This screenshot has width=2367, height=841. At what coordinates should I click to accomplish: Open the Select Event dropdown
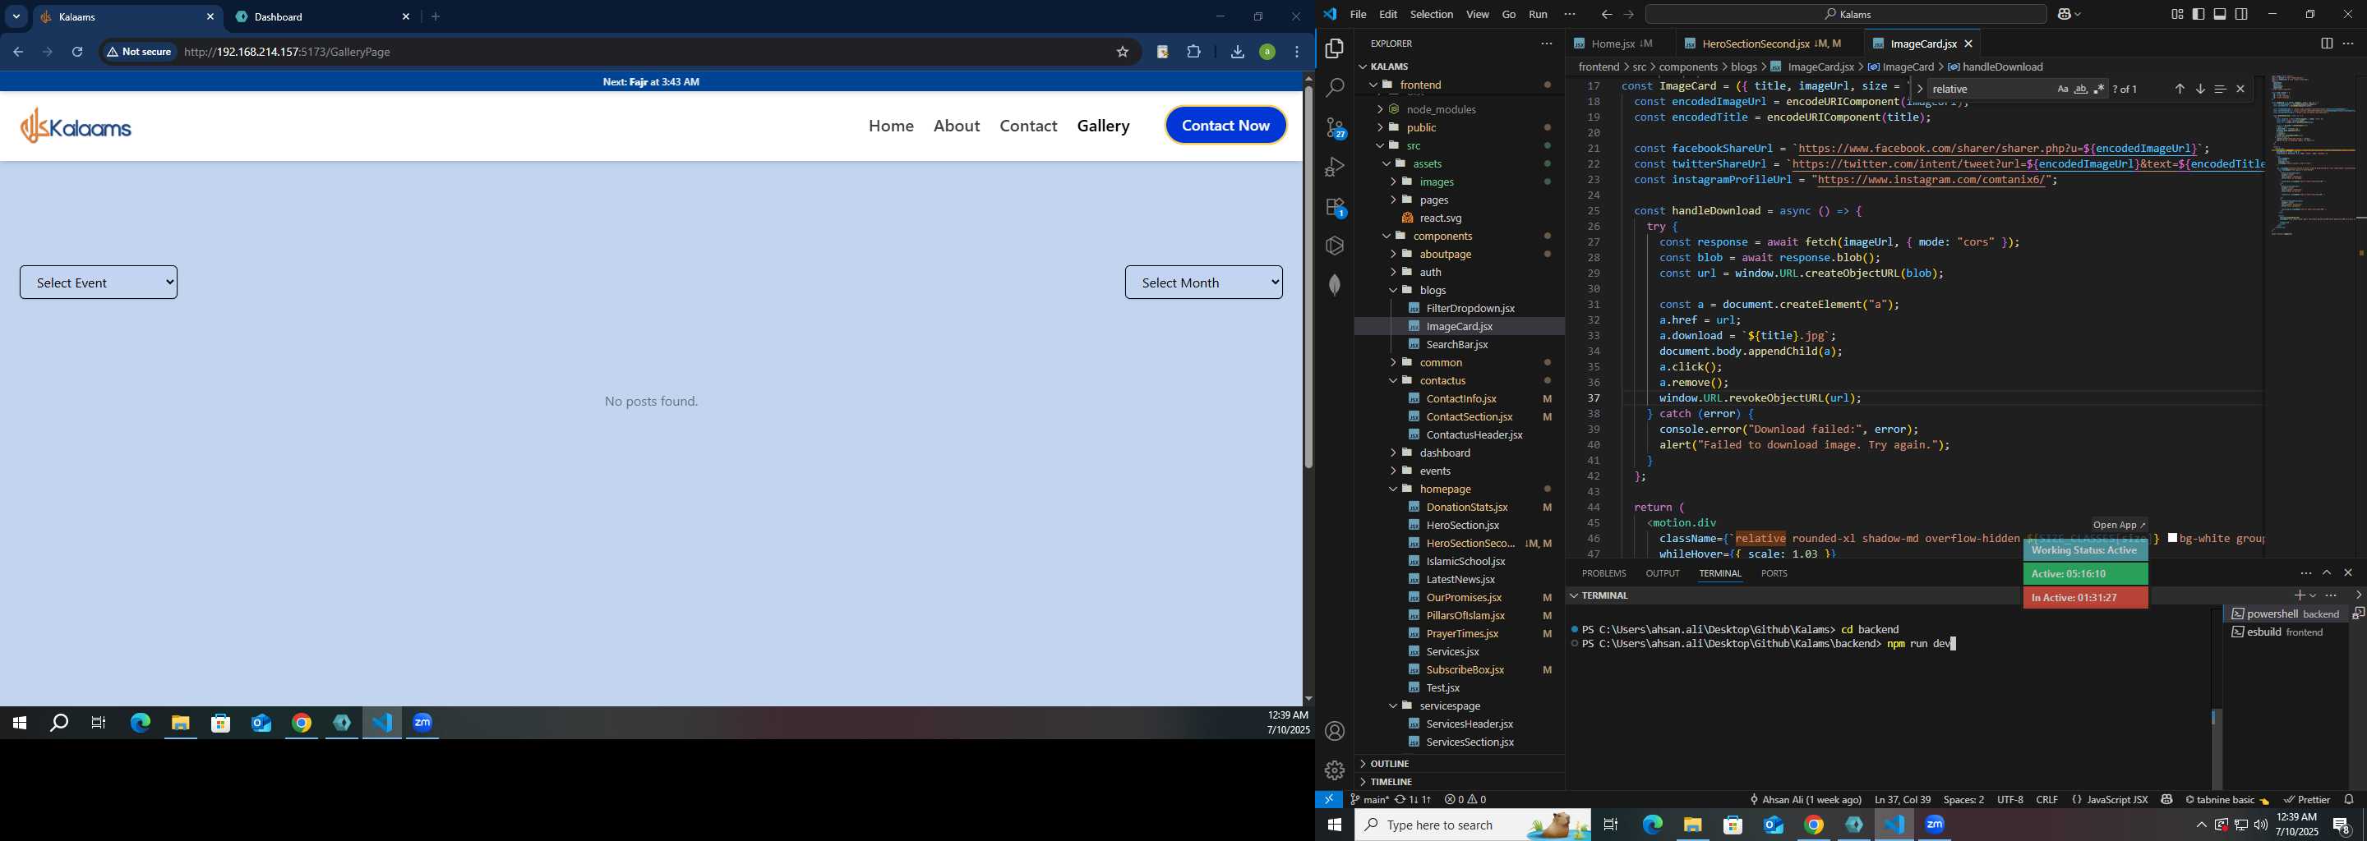click(x=99, y=283)
